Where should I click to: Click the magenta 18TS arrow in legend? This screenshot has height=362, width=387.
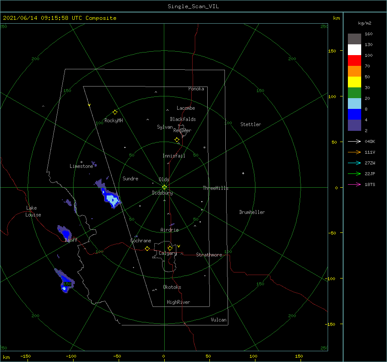pyautogui.click(x=354, y=184)
